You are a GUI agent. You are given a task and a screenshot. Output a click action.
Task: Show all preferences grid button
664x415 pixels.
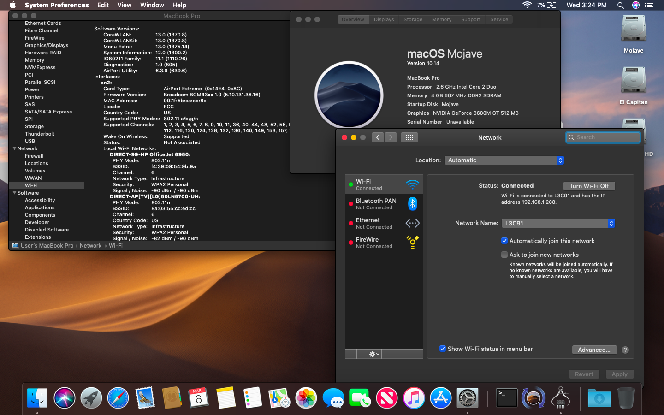(x=409, y=137)
